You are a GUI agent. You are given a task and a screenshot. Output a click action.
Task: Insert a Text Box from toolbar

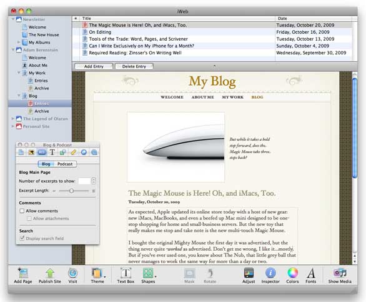pos(126,273)
